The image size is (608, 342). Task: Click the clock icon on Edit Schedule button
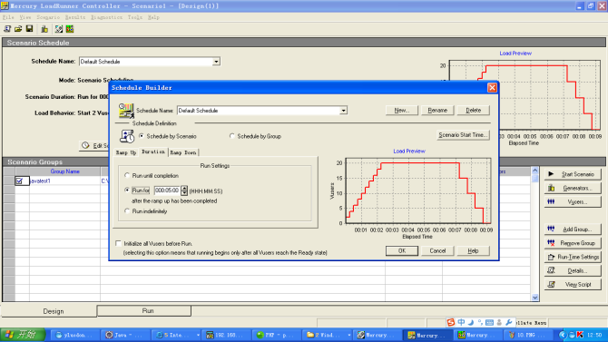click(85, 145)
